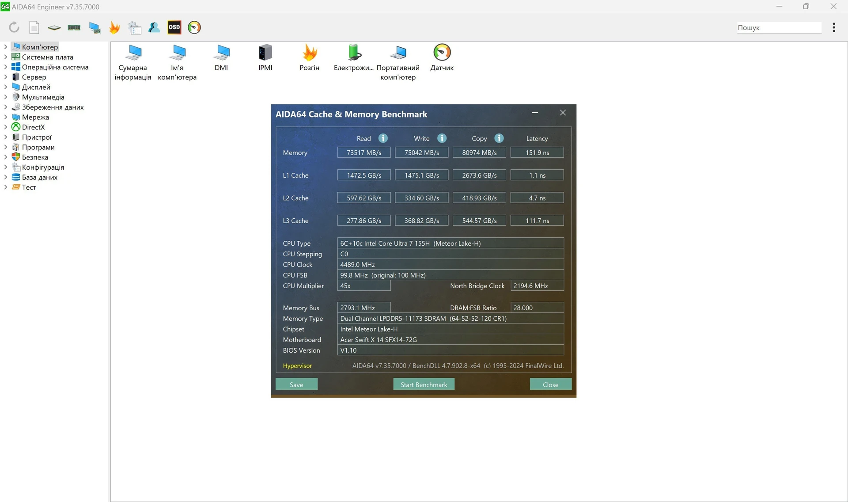
Task: Click the info icon next to Write
Action: [x=442, y=138]
